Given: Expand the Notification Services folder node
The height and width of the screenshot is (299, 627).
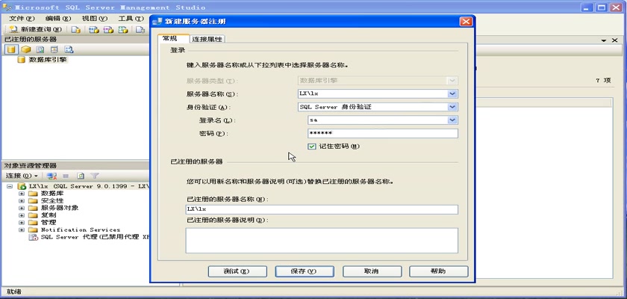Looking at the screenshot, I should pos(22,229).
